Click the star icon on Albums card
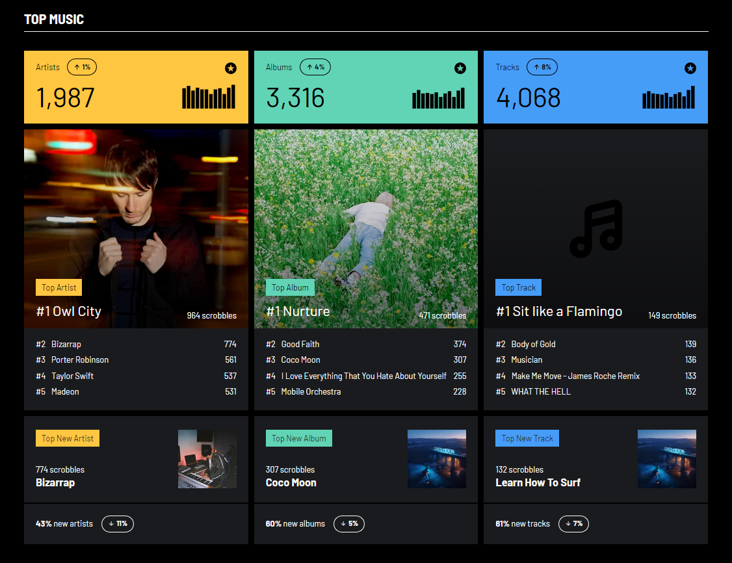Image resolution: width=732 pixels, height=563 pixels. (460, 68)
